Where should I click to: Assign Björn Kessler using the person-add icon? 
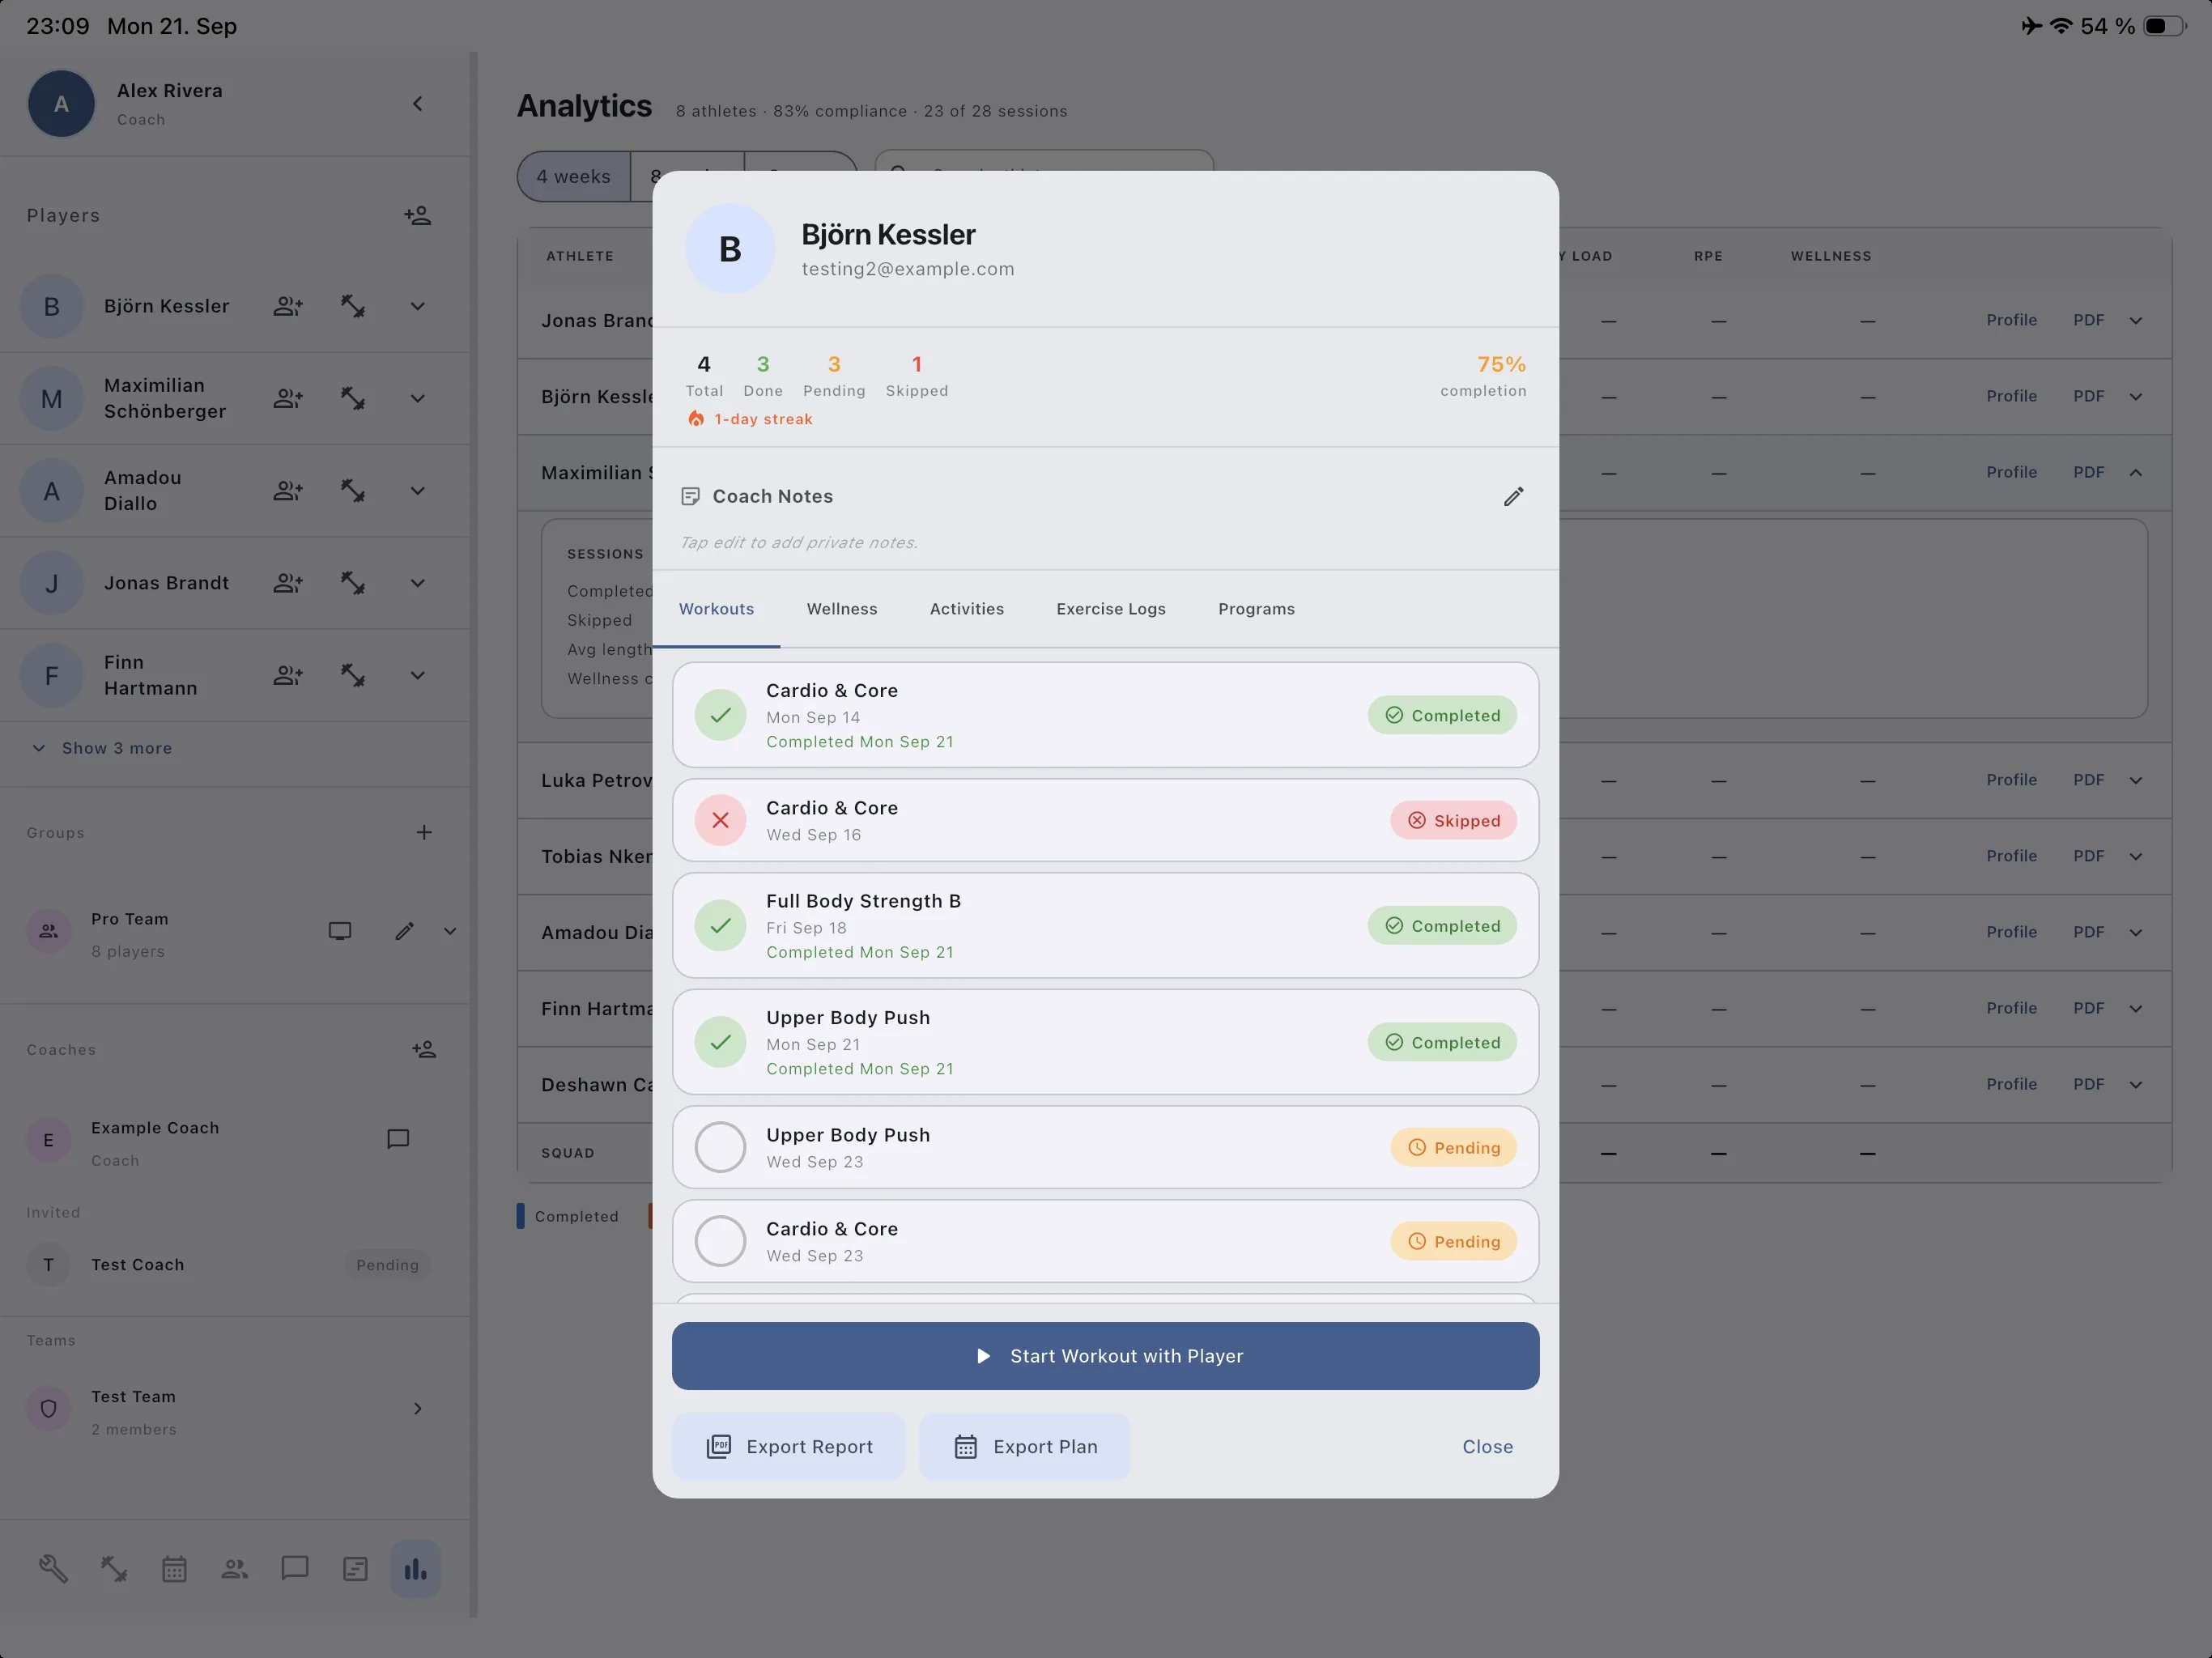(288, 306)
